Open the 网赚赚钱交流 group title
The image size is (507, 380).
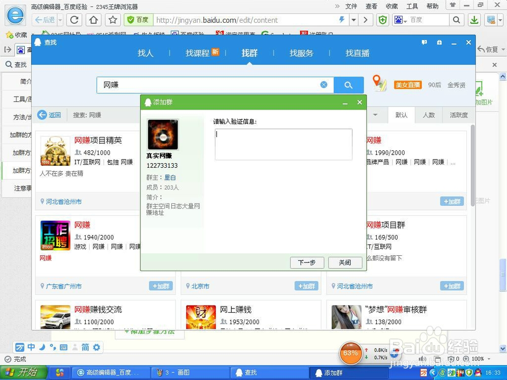click(x=98, y=310)
